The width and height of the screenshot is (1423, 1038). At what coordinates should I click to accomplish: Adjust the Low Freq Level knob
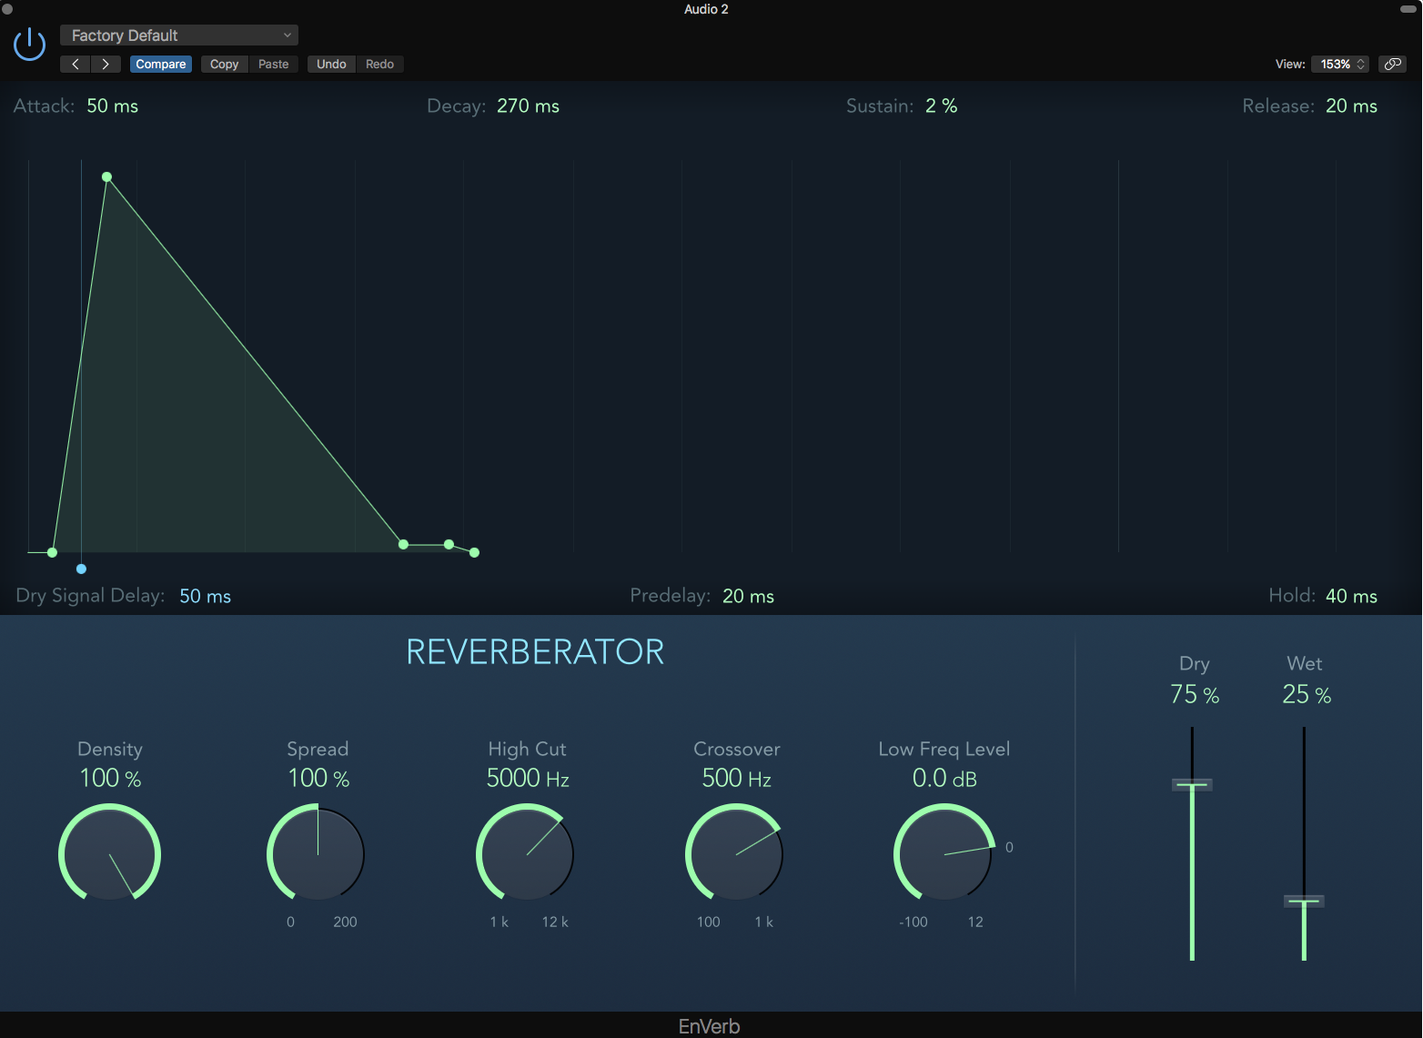[944, 853]
